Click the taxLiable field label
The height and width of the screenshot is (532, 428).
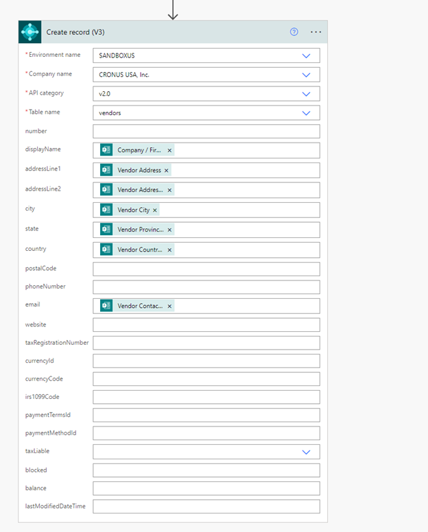pos(37,451)
